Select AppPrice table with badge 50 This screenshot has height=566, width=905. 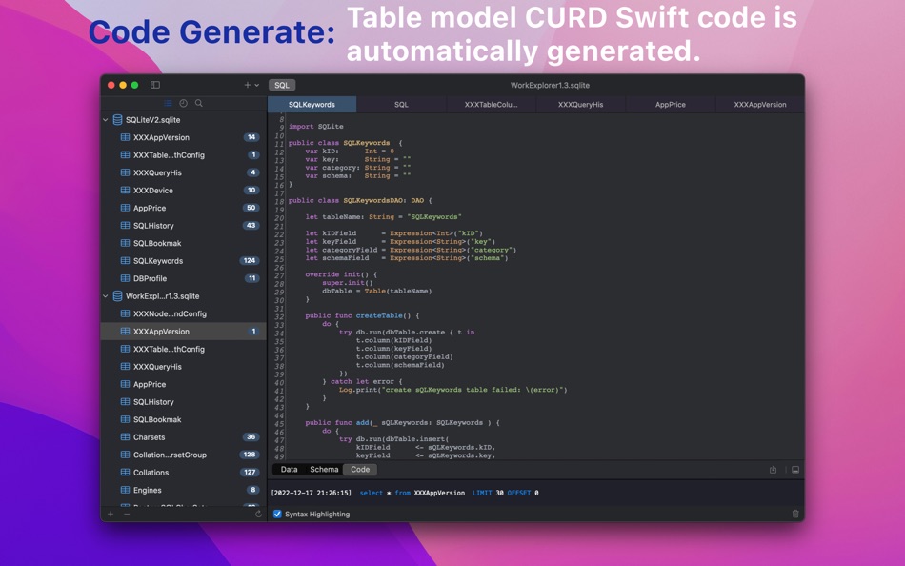pos(183,208)
